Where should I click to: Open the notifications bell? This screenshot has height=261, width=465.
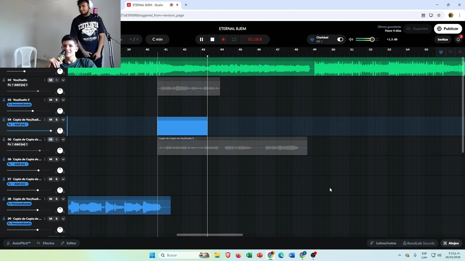point(458,39)
